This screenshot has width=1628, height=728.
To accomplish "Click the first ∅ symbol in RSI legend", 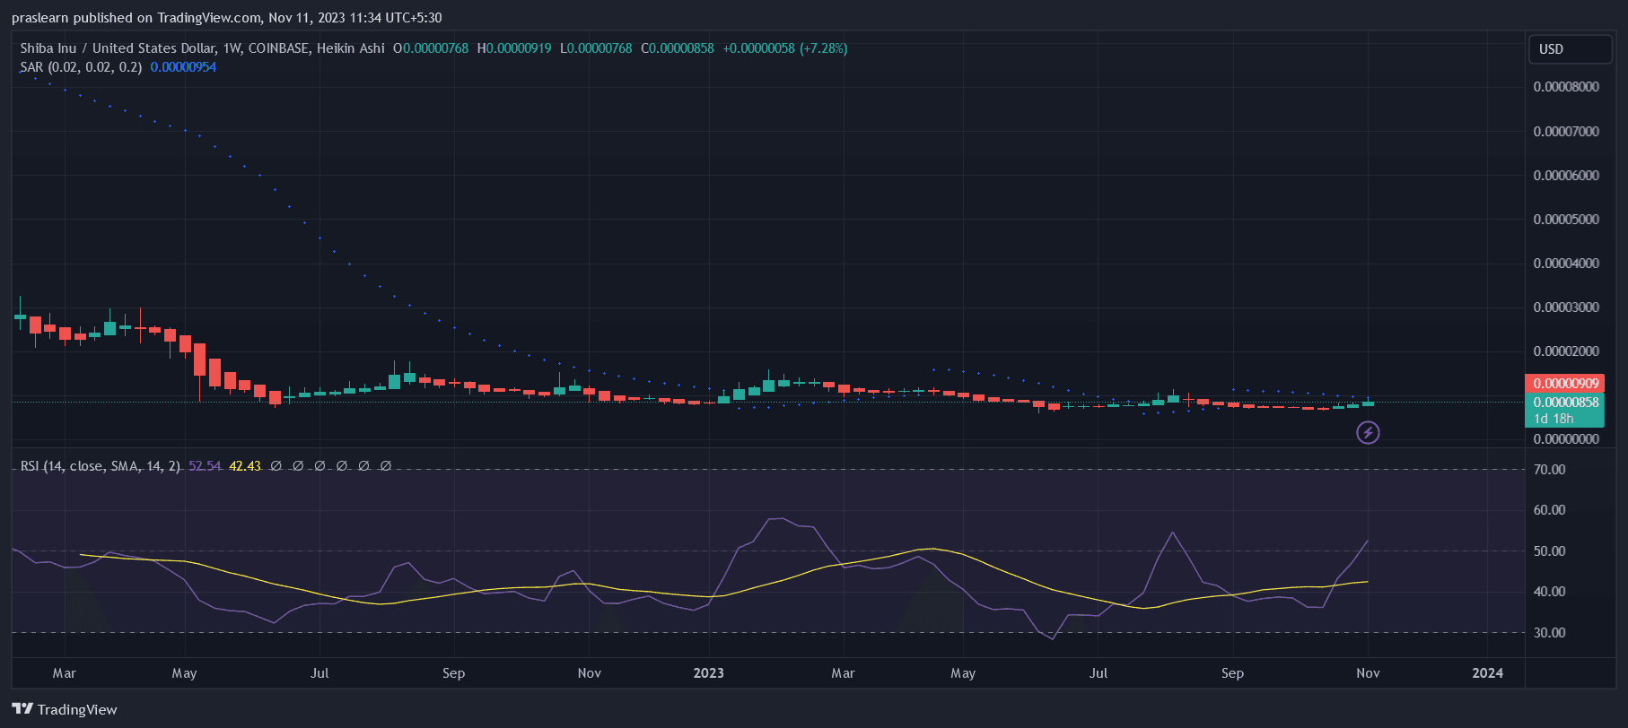I will pyautogui.click(x=276, y=466).
